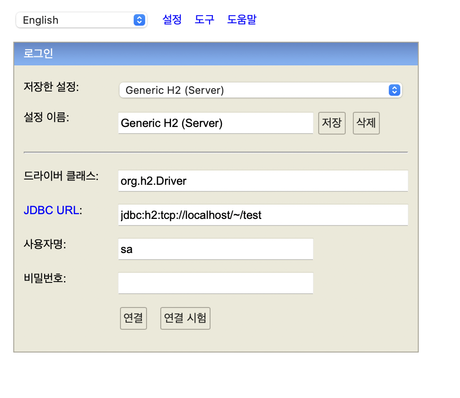Screen dimensions: 460x398
Task: Click the 삭제 button
Action: click(366, 123)
